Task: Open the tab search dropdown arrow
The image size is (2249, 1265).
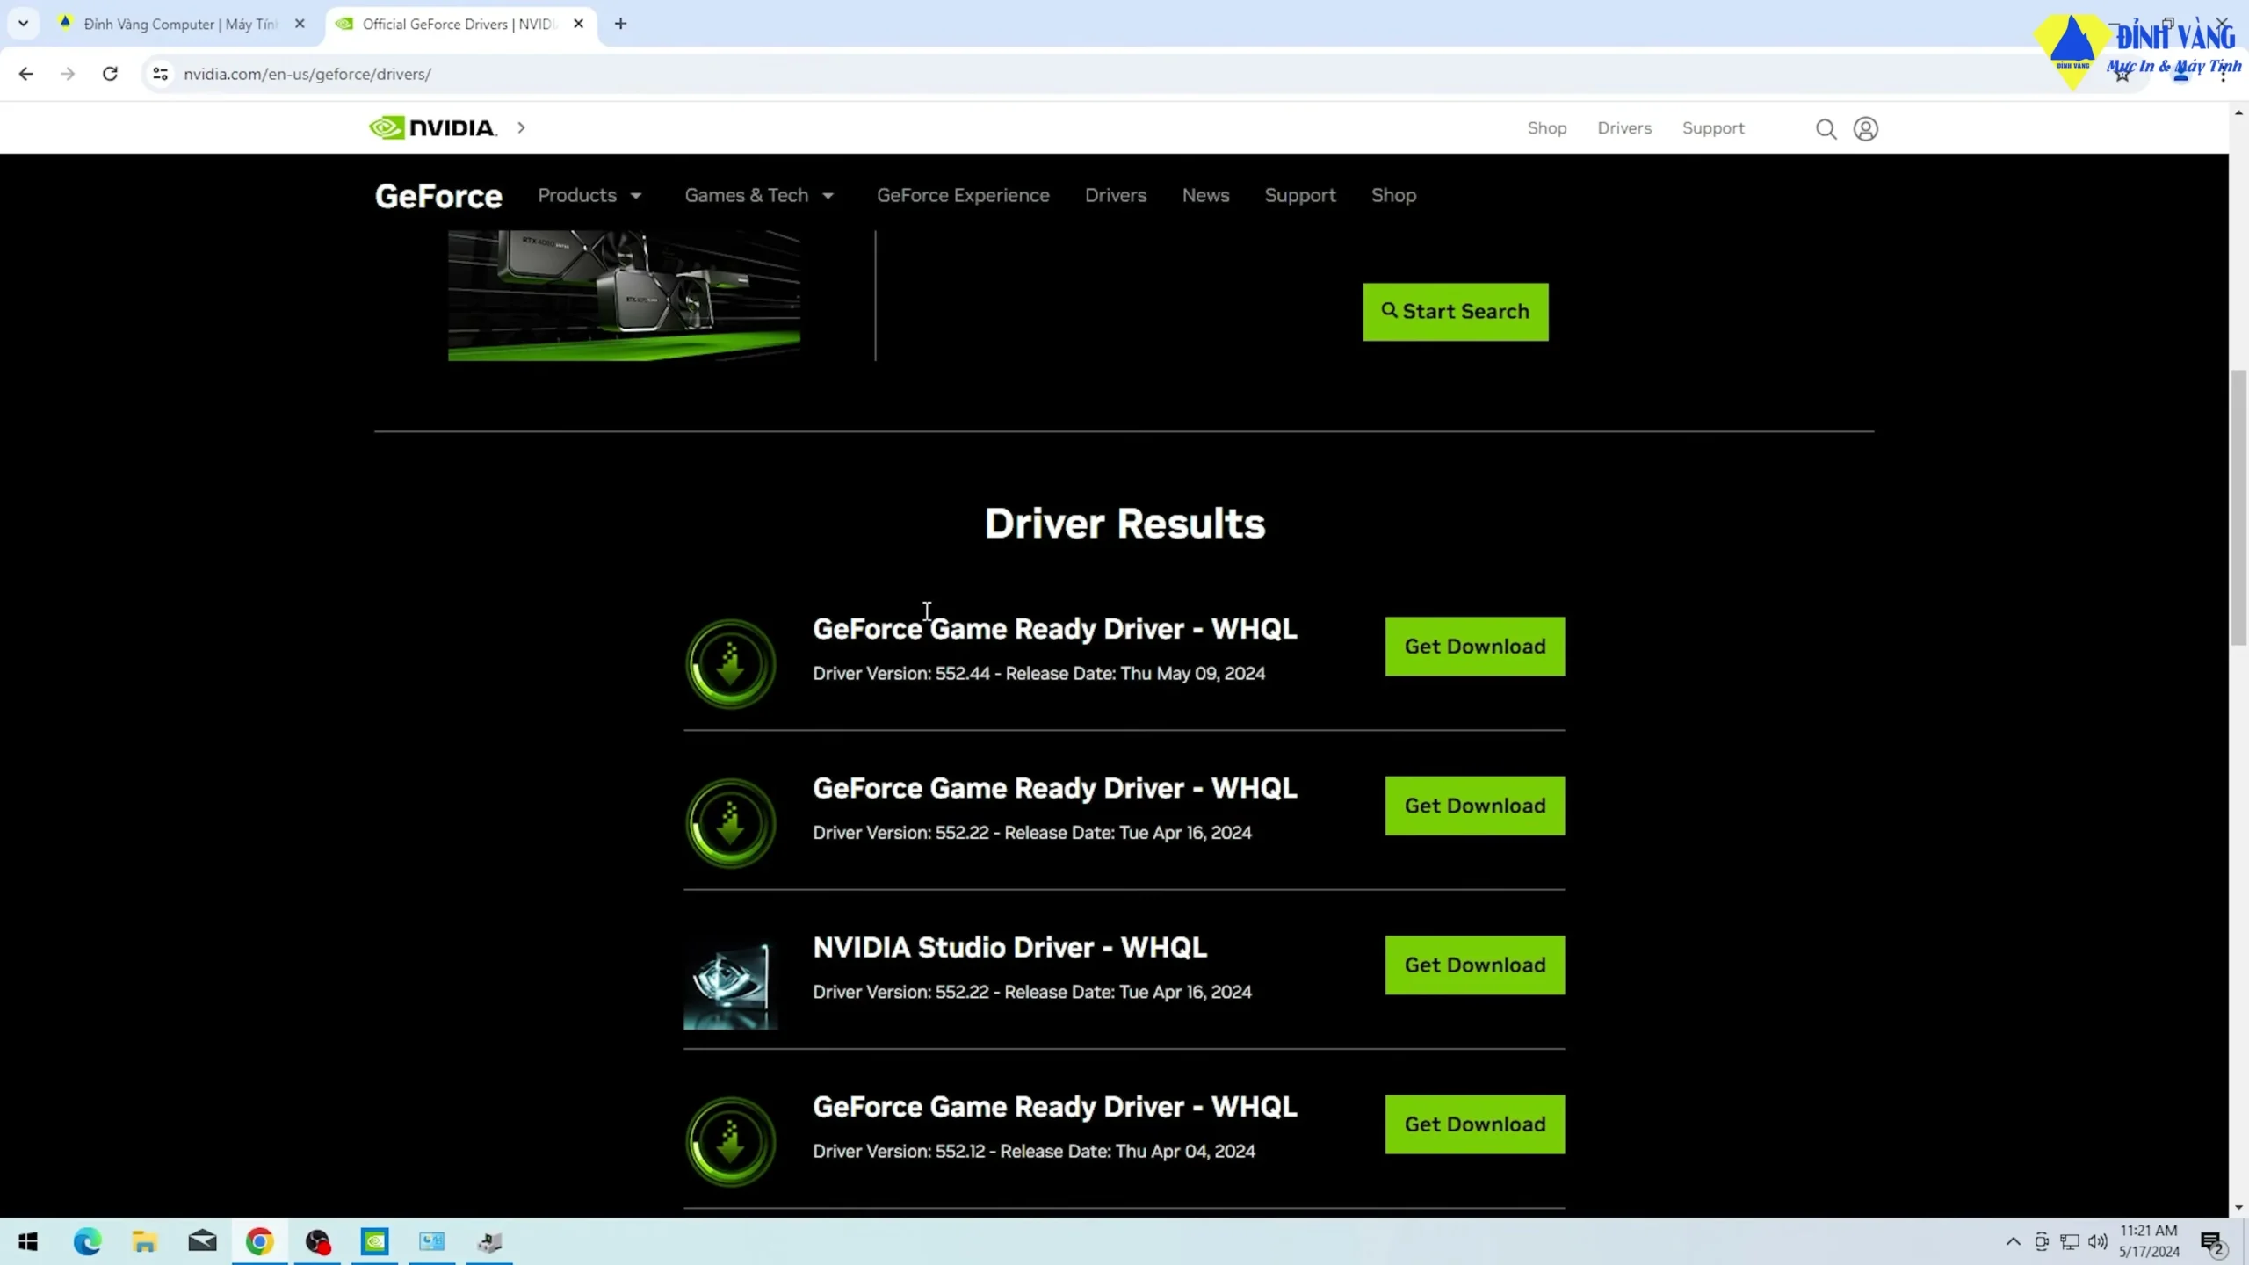Action: point(24,24)
